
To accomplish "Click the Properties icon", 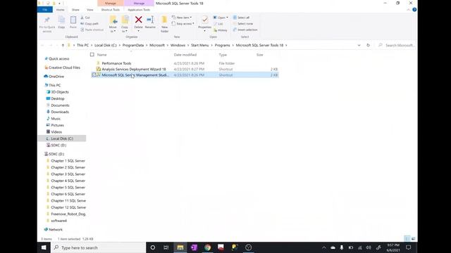I will click(204, 20).
